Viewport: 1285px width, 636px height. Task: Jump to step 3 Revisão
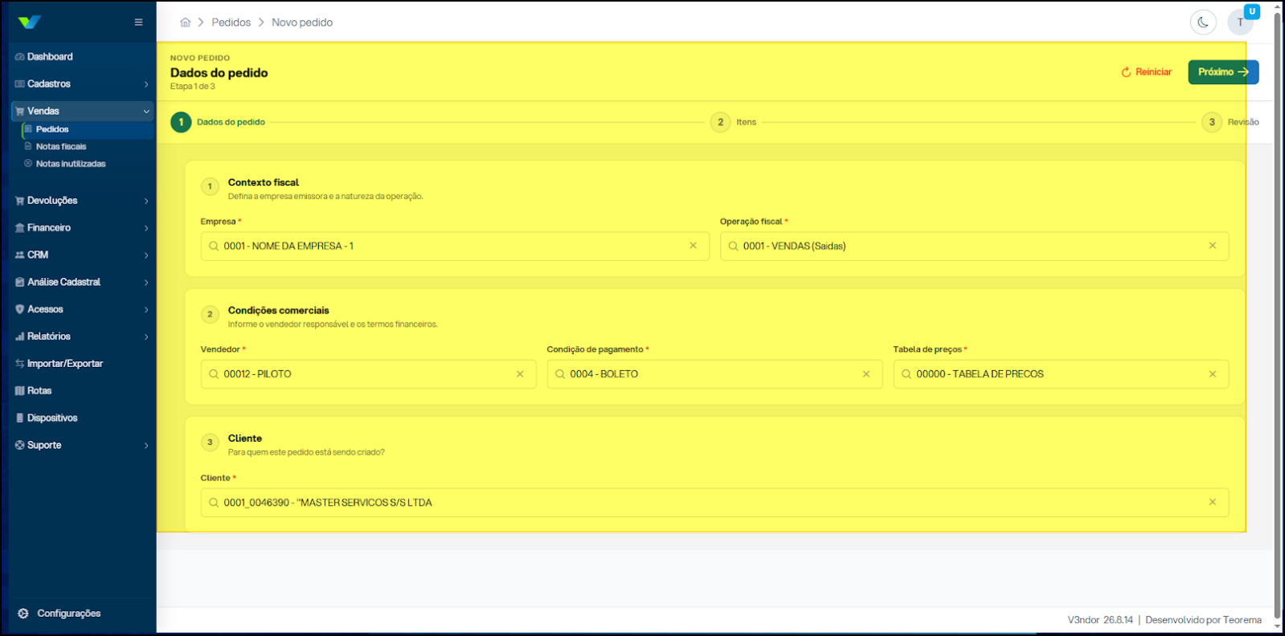pos(1230,122)
